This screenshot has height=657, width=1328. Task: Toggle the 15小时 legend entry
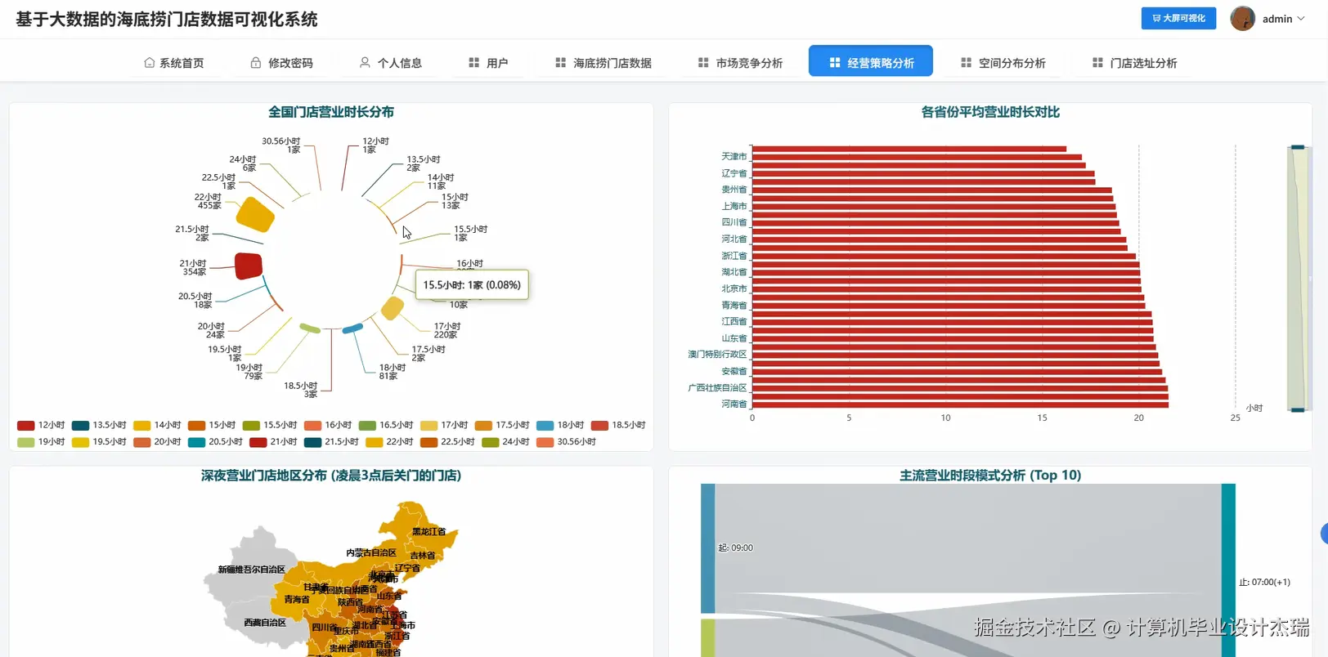coord(212,425)
